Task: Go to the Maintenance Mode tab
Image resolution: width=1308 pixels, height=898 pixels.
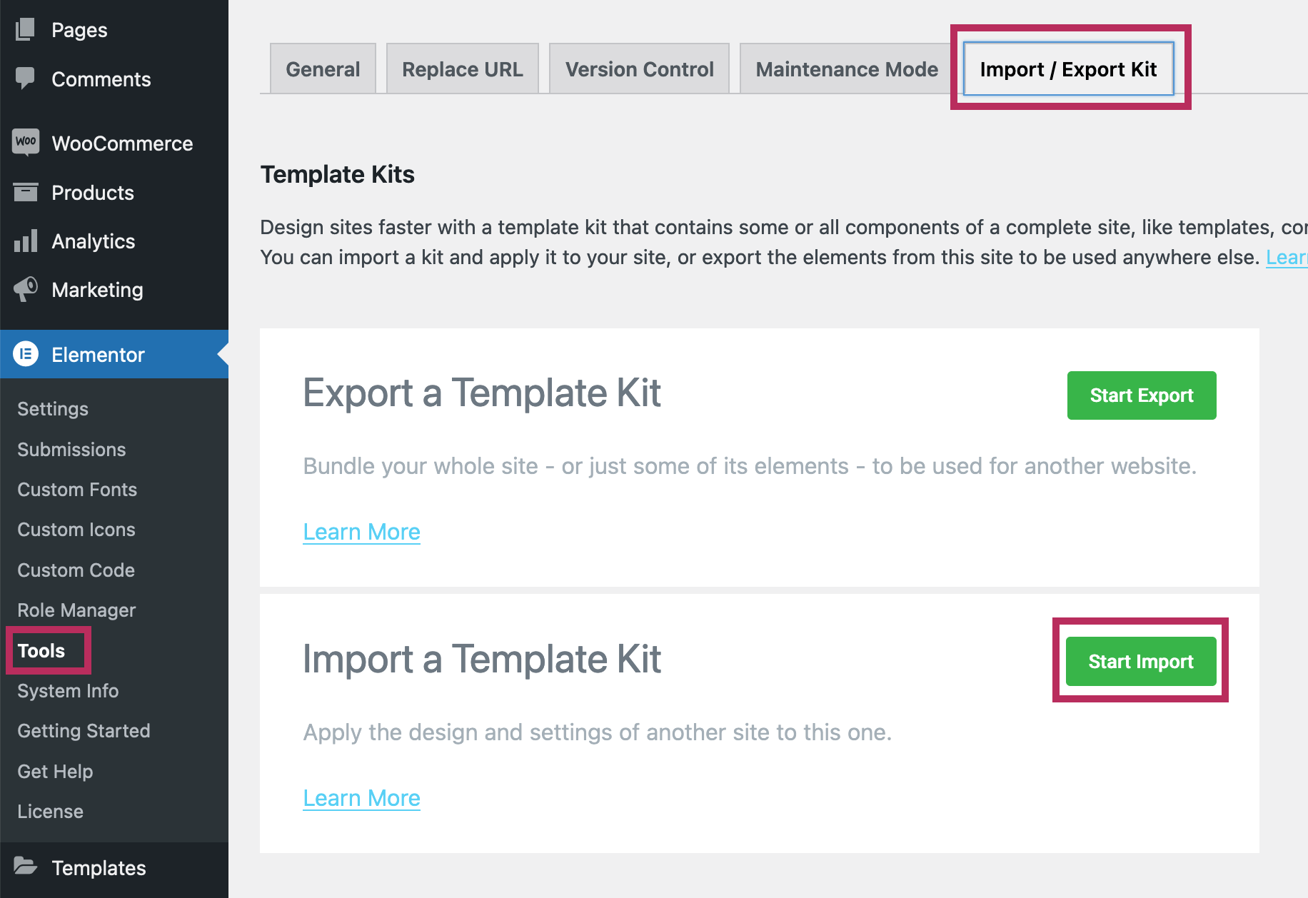Action: click(x=847, y=69)
